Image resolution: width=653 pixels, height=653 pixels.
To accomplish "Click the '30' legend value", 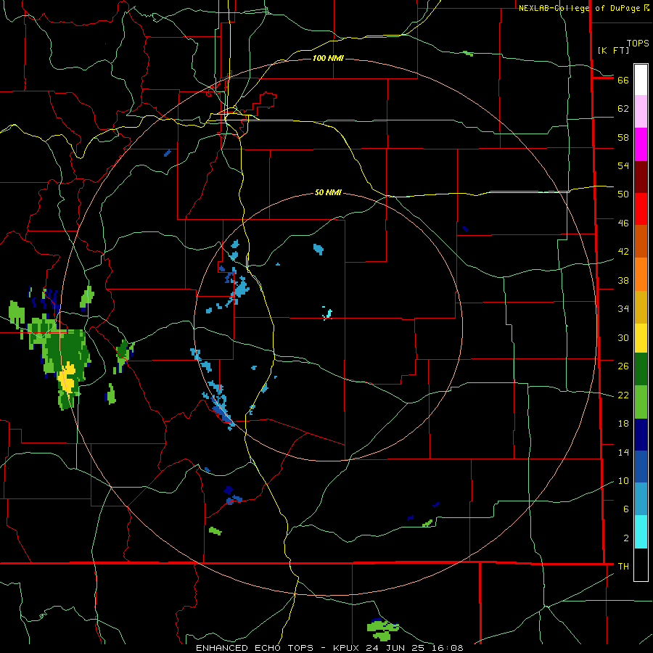I will coord(623,337).
